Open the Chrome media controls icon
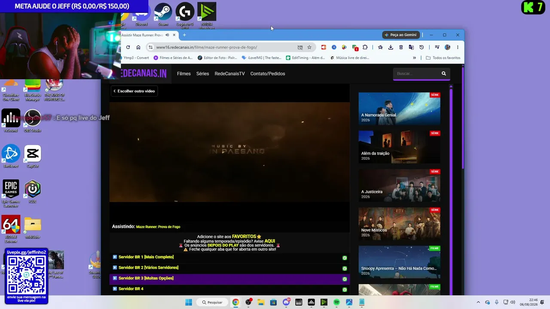 tap(437, 47)
